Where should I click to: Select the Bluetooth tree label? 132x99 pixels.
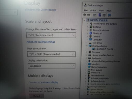(x=98, y=33)
